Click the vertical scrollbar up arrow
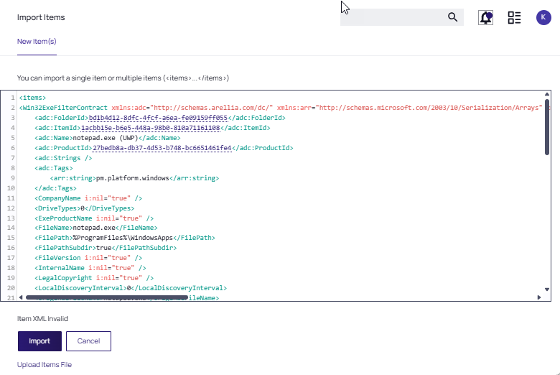Image resolution: width=560 pixels, height=375 pixels. pos(547,96)
